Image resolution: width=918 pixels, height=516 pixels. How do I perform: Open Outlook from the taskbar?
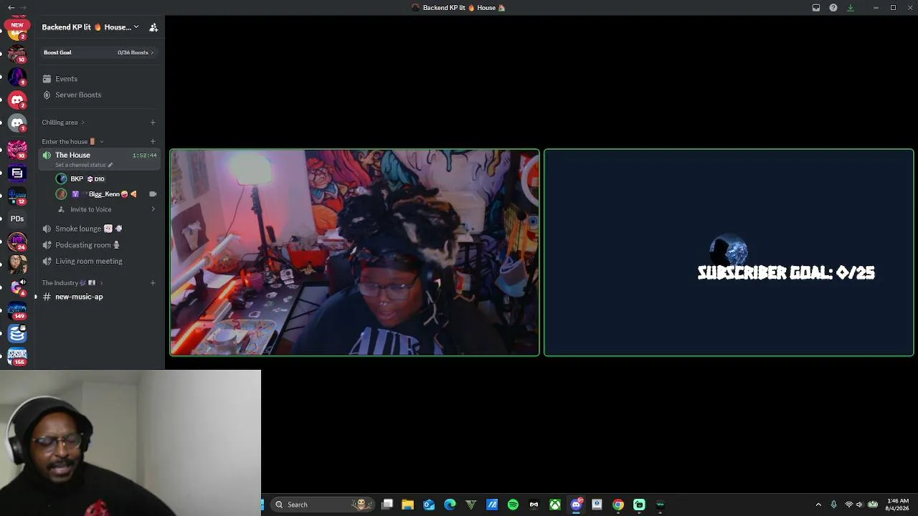[x=429, y=505]
